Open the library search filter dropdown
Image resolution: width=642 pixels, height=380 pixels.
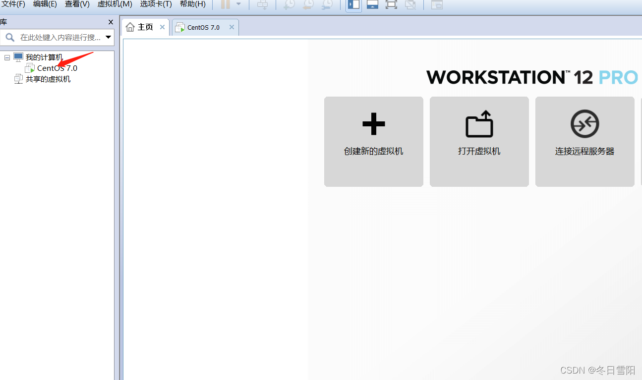click(x=109, y=37)
